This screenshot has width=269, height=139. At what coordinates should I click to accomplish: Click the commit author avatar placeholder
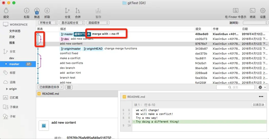pyautogui.click(x=44, y=126)
